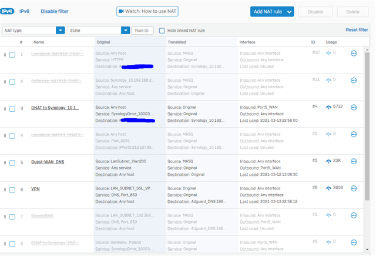Click Last used 2021-03-13 22:56:12 text
This screenshot has width=376, height=256.
pyautogui.click(x=268, y=201)
